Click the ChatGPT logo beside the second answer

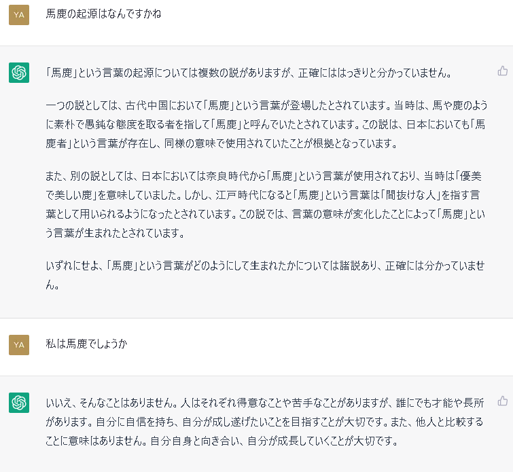click(x=19, y=403)
